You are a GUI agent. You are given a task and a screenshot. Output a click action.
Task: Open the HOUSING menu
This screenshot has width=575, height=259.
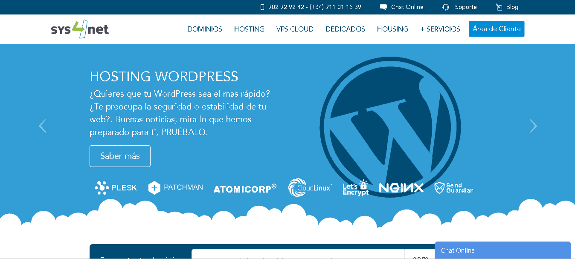392,29
